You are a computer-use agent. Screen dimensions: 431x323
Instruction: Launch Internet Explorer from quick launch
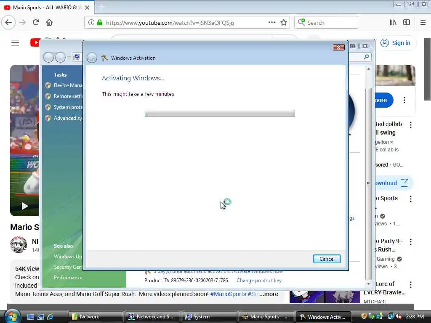[x=51, y=317]
